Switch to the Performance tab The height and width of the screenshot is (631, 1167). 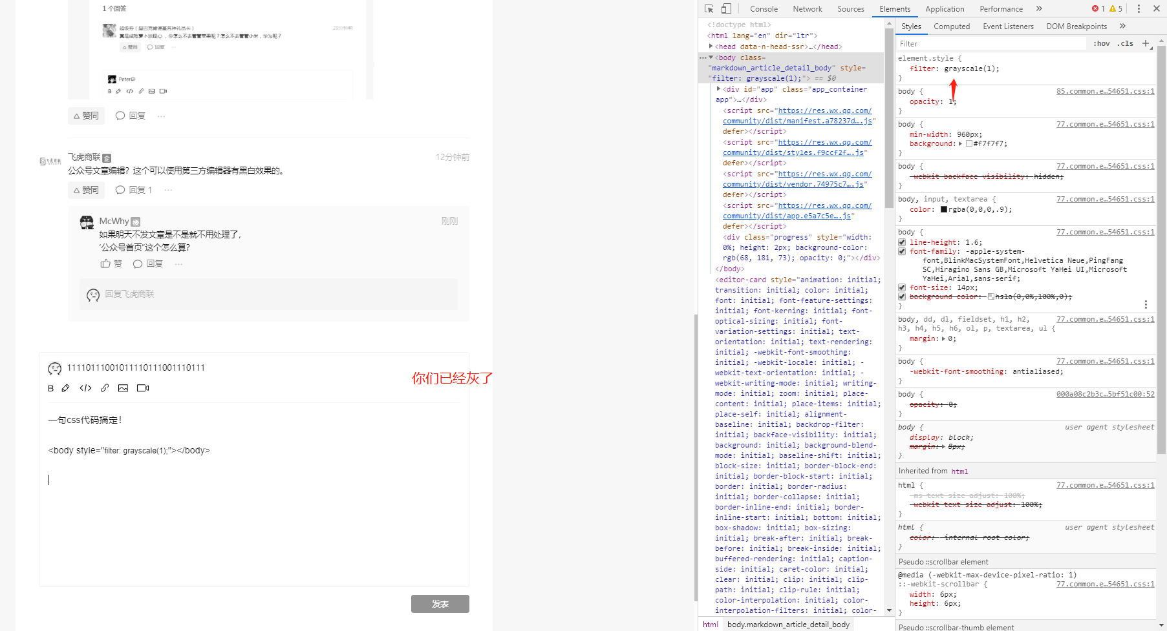click(x=1001, y=9)
